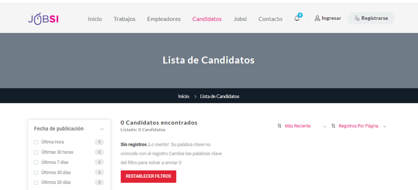Click the breadcrumb arrow separator

point(195,97)
